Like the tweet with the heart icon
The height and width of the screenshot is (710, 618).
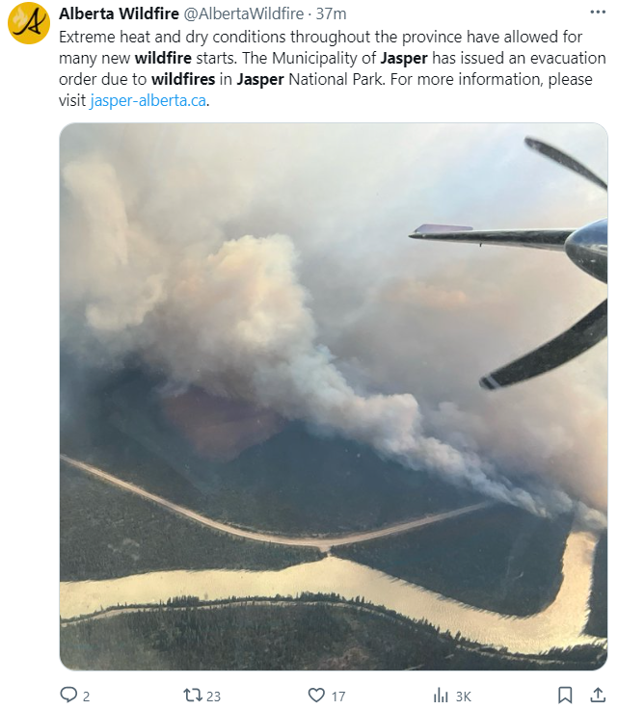coord(316,695)
